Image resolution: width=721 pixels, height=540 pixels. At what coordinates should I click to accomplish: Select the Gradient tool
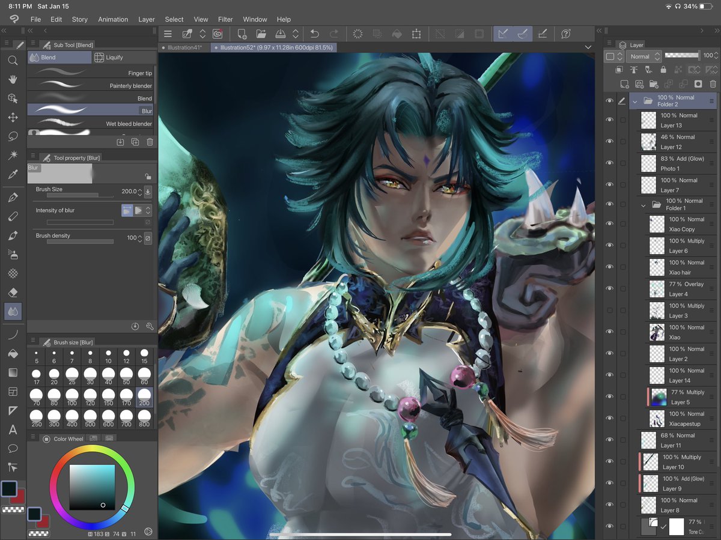(13, 372)
